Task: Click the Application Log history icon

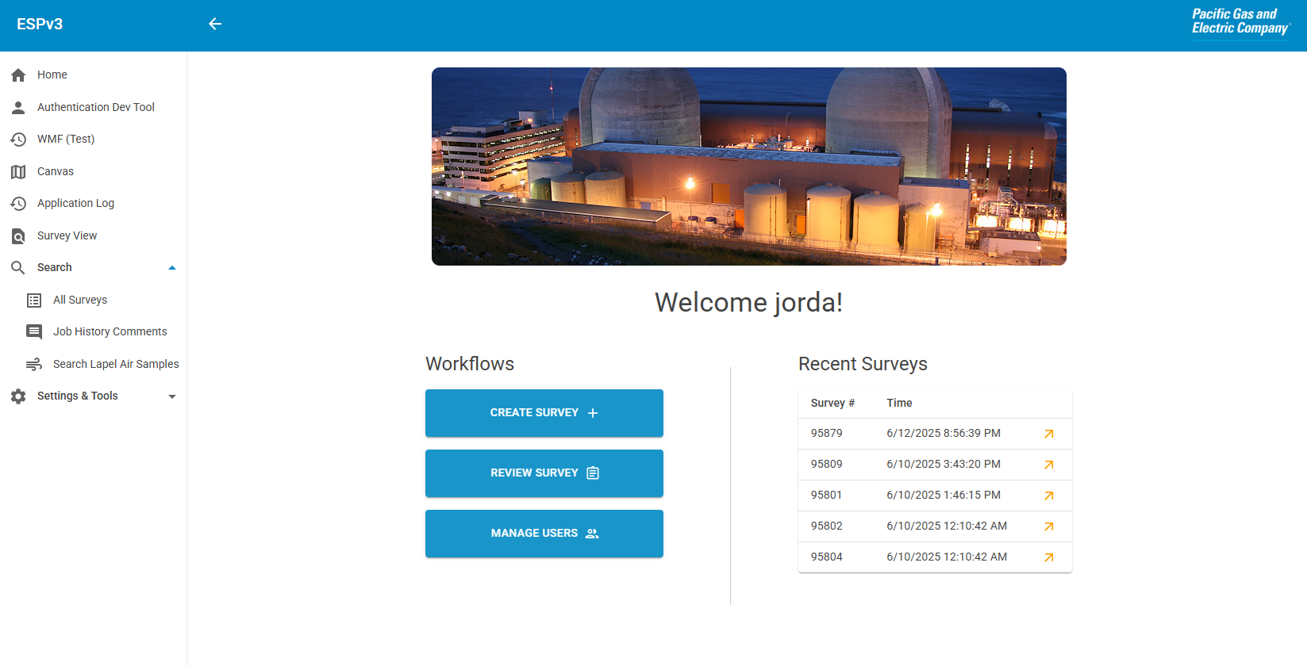Action: [18, 204]
